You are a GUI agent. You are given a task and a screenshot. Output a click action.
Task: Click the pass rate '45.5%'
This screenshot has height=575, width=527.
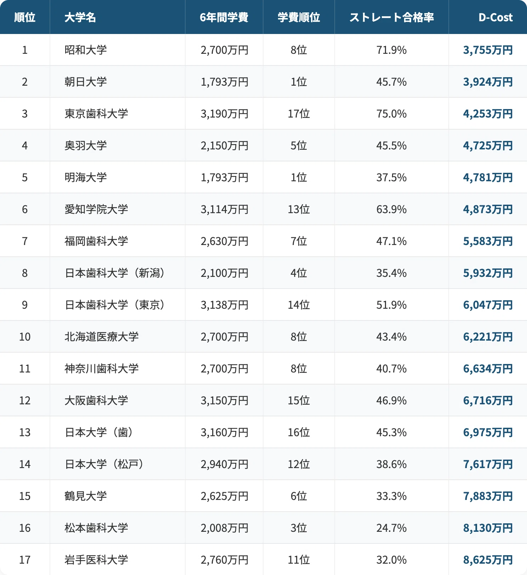391,146
